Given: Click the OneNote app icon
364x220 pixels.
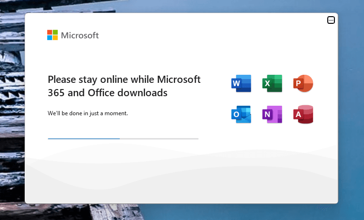Looking at the screenshot, I should coord(272,114).
